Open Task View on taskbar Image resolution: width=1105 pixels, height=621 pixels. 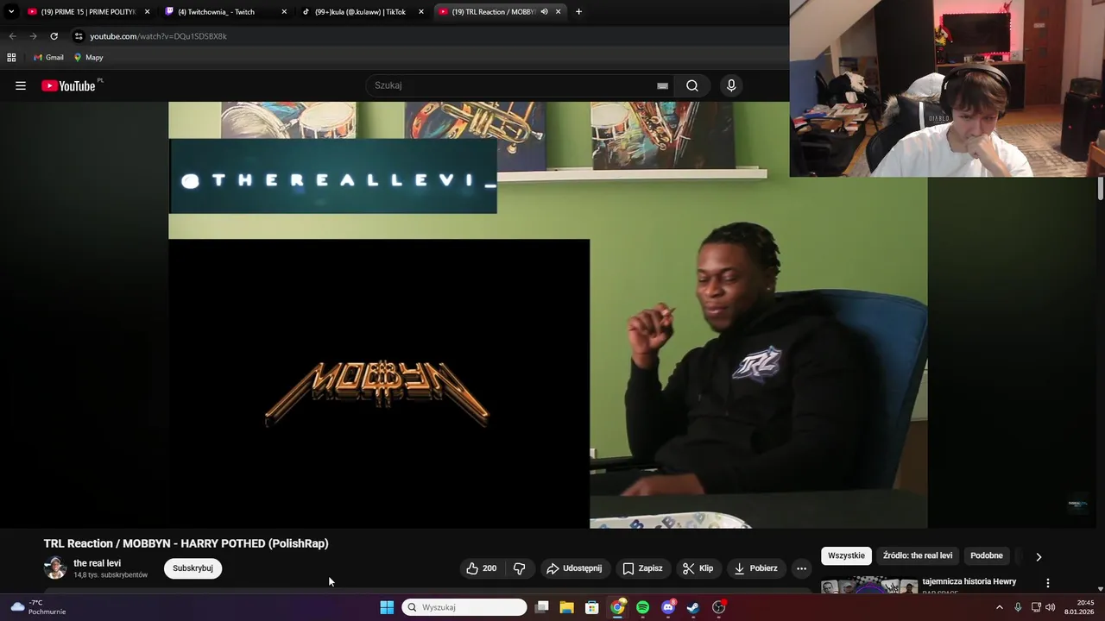click(x=541, y=607)
